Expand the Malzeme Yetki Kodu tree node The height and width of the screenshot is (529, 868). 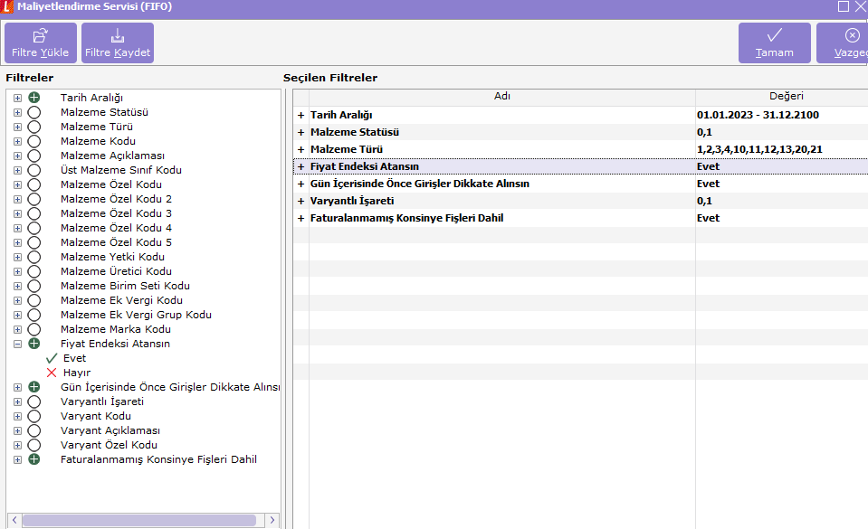(18, 258)
